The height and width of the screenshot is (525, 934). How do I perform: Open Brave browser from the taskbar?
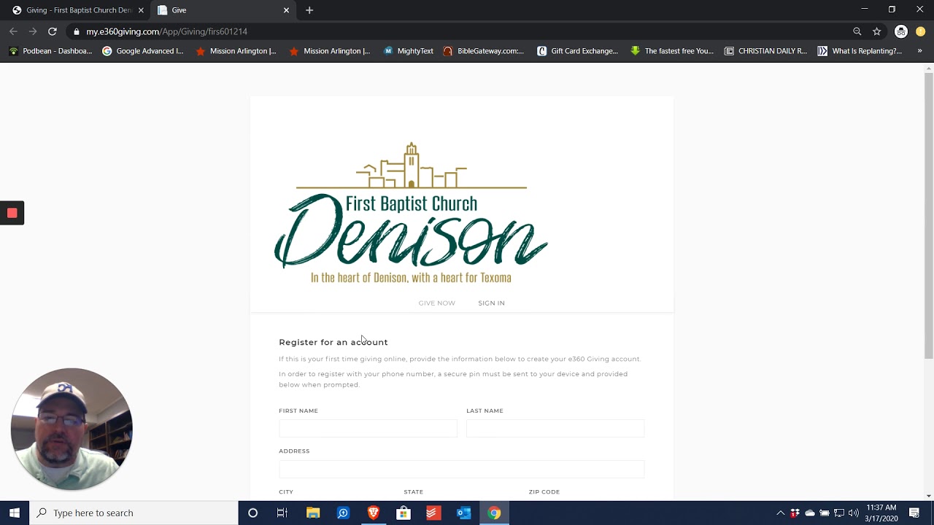pos(373,513)
